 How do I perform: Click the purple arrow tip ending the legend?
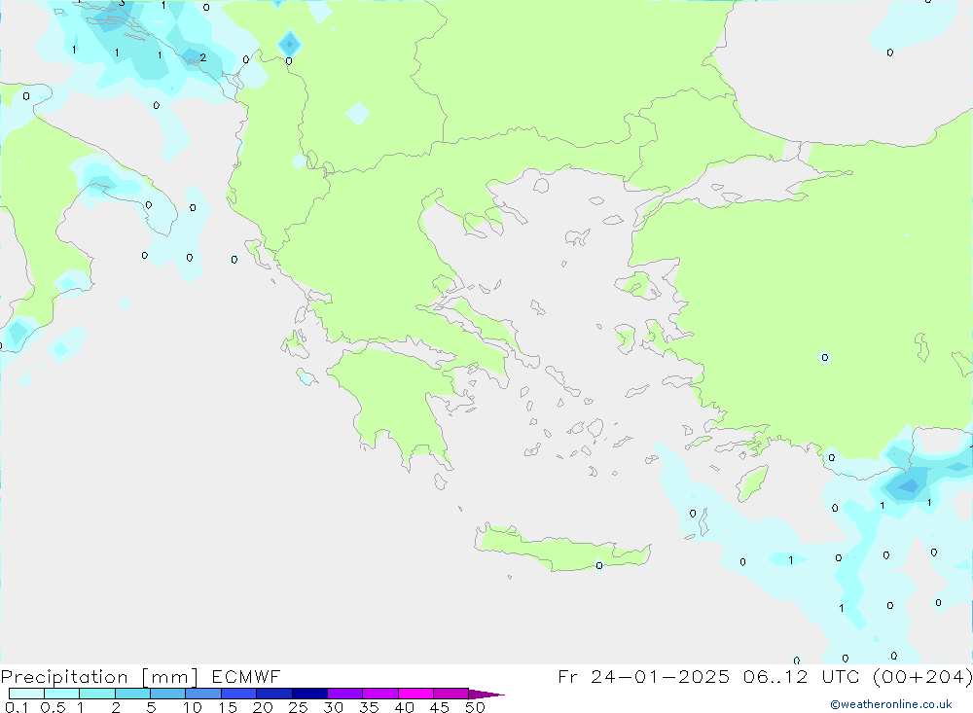pyautogui.click(x=486, y=695)
